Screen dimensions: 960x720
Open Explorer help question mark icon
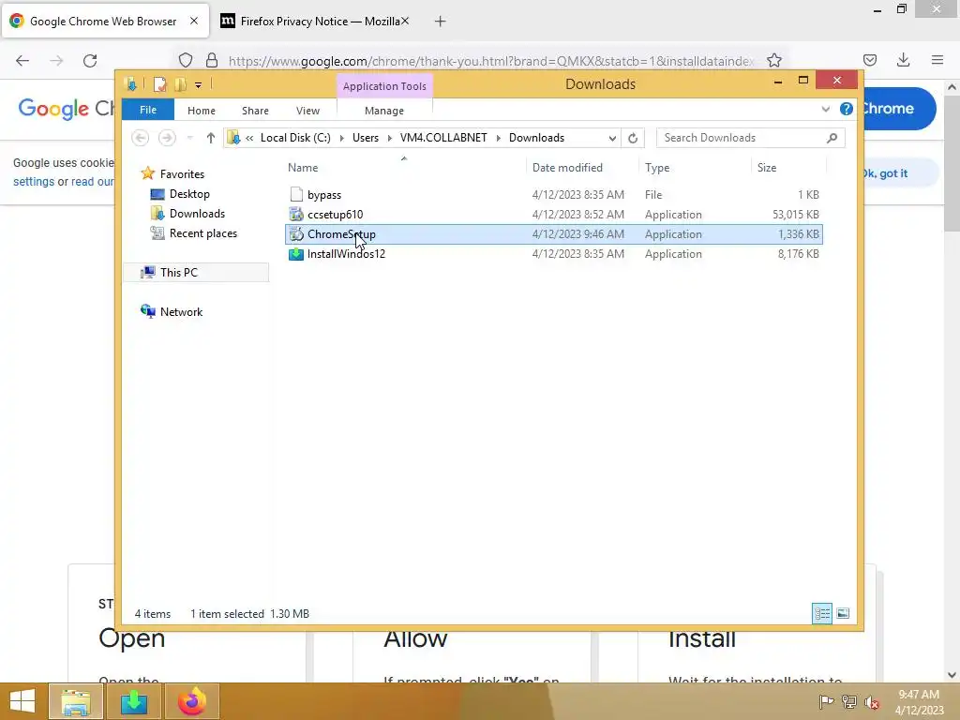click(847, 109)
